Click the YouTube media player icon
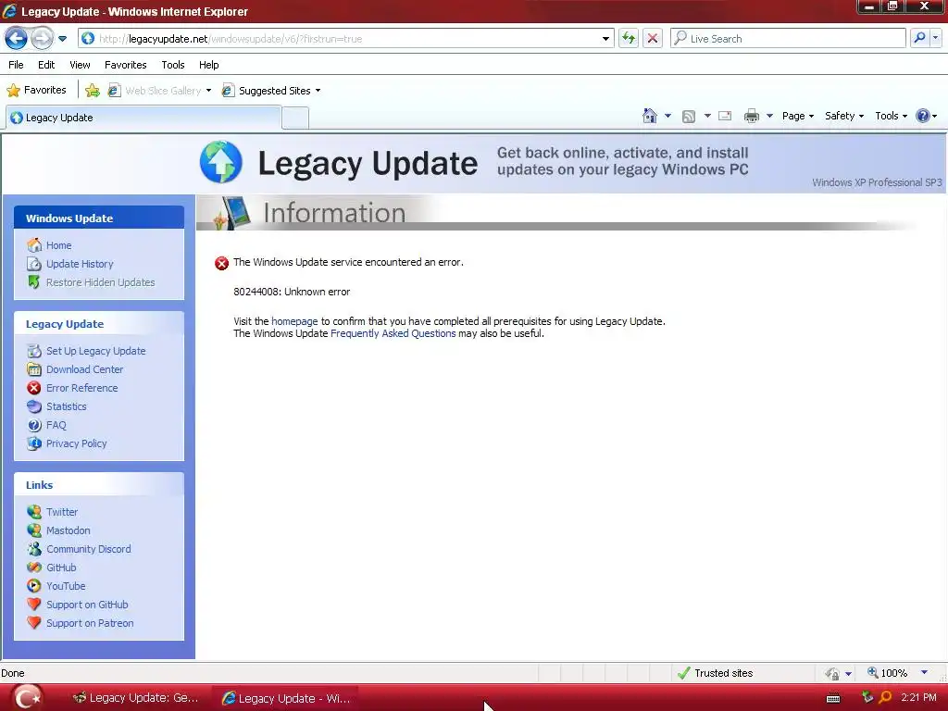 pyautogui.click(x=34, y=586)
